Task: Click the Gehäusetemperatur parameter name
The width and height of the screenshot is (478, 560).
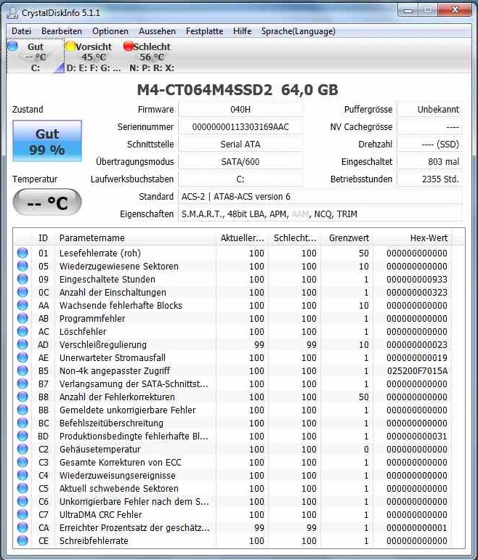Action: coord(100,450)
